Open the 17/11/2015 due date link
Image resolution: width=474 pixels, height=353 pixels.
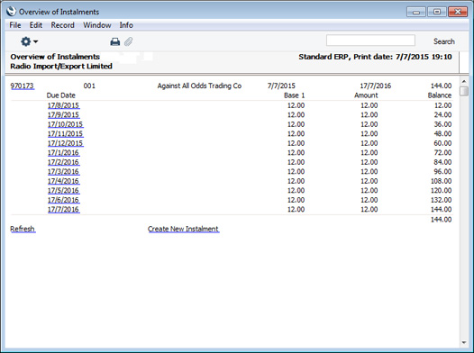click(65, 134)
